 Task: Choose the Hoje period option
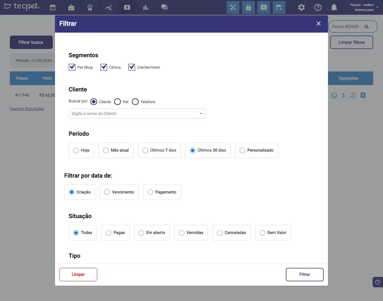81,150
